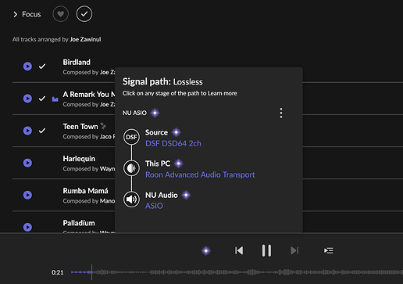Toggle the heart favorite button
Screen dimensions: 403x284
61,14
